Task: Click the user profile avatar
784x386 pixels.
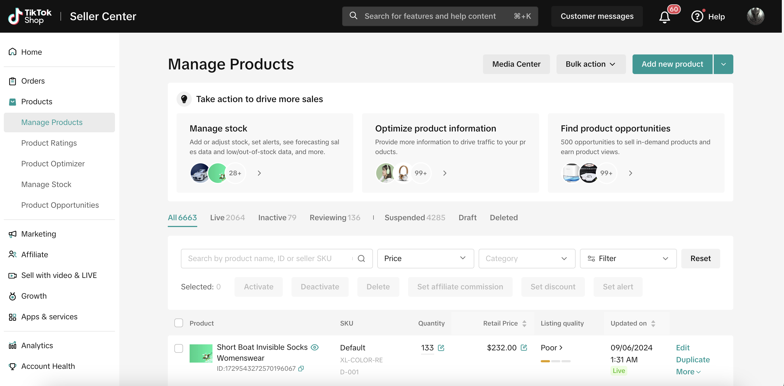Action: click(x=755, y=16)
